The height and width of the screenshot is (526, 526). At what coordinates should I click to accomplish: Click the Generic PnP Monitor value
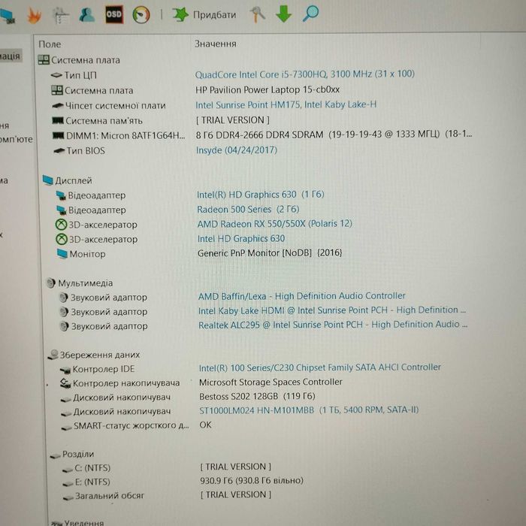[270, 253]
